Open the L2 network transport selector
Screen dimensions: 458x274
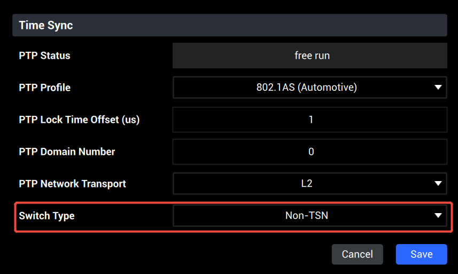click(309, 183)
